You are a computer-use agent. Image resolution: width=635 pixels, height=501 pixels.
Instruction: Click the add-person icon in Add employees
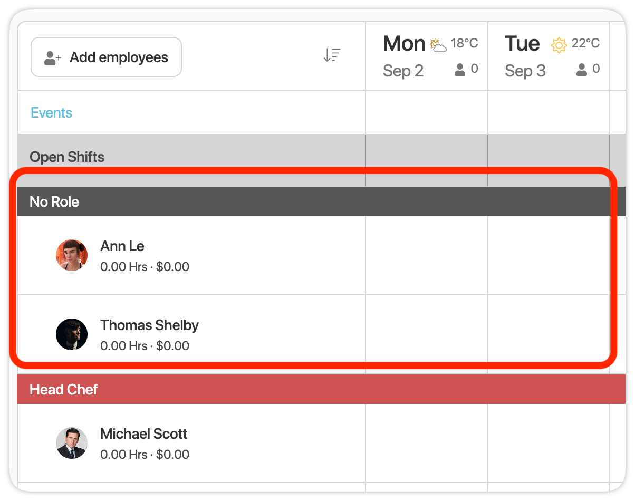click(x=53, y=58)
